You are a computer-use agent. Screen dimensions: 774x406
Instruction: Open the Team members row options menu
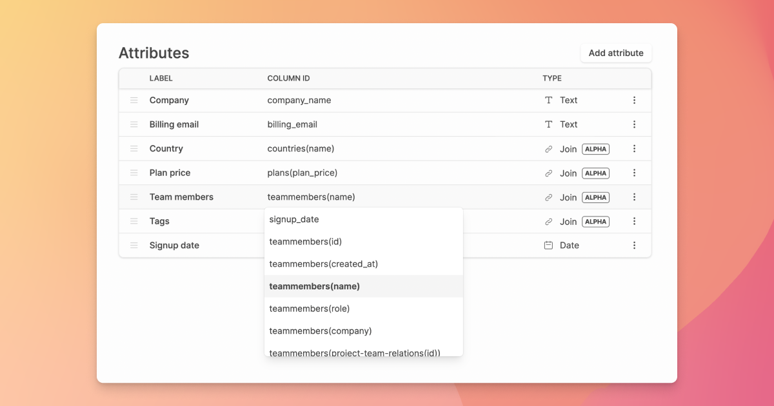[x=634, y=197]
